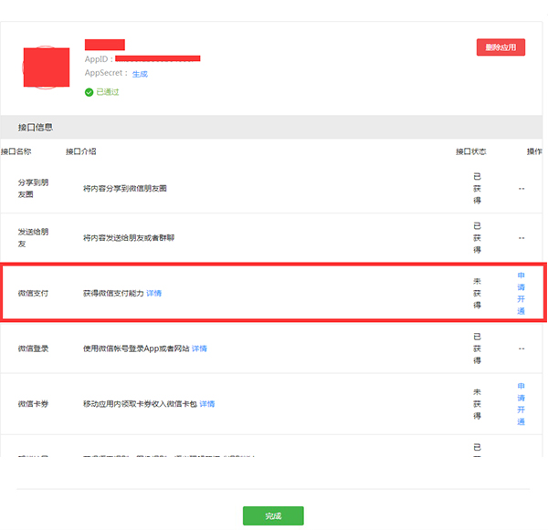The width and height of the screenshot is (548, 530).
Task: Click the 发送给朋友 interface name
Action: coord(33,238)
